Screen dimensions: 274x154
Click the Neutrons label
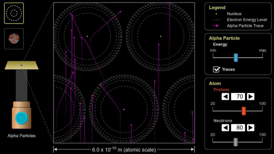coord(223,121)
